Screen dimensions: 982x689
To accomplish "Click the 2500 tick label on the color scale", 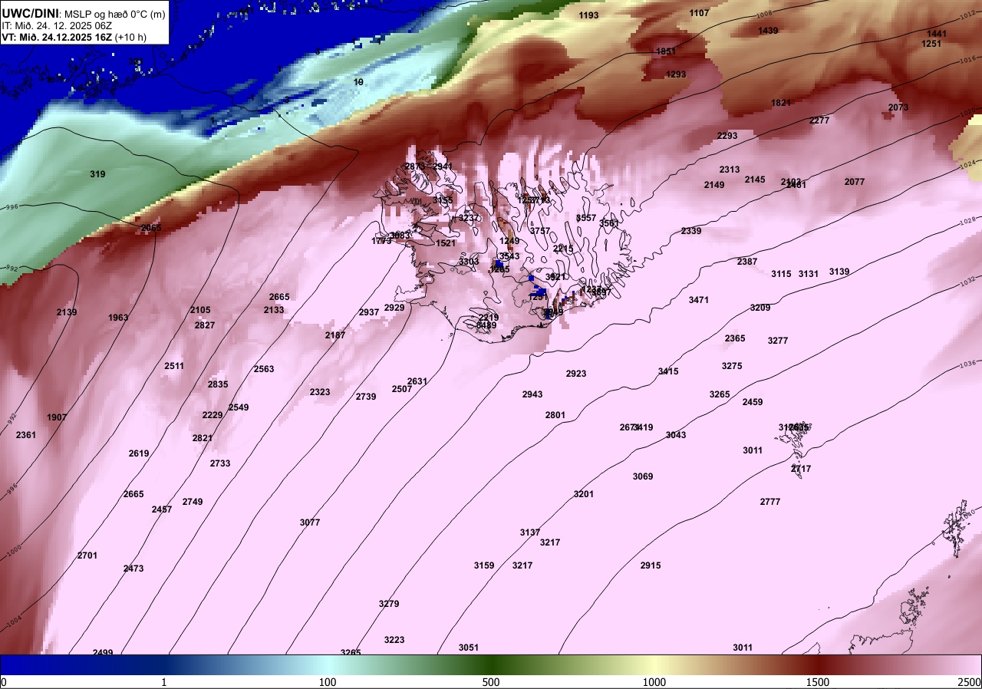I will pyautogui.click(x=970, y=682).
